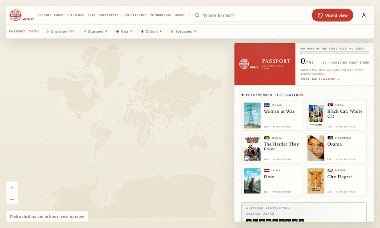Open the Osama film title

click(x=334, y=144)
